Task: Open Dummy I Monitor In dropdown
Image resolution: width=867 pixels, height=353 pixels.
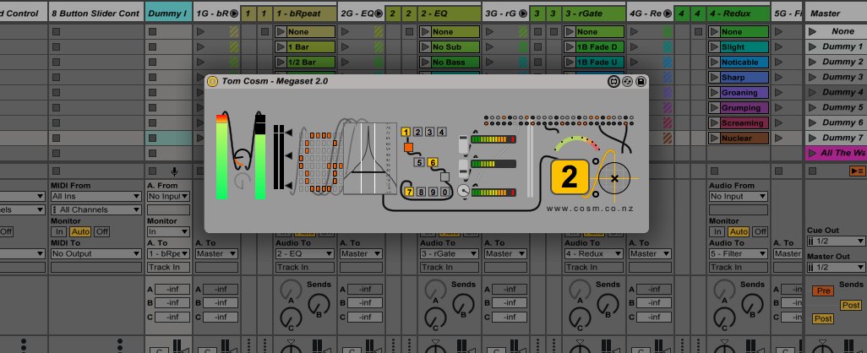Action: click(x=168, y=232)
